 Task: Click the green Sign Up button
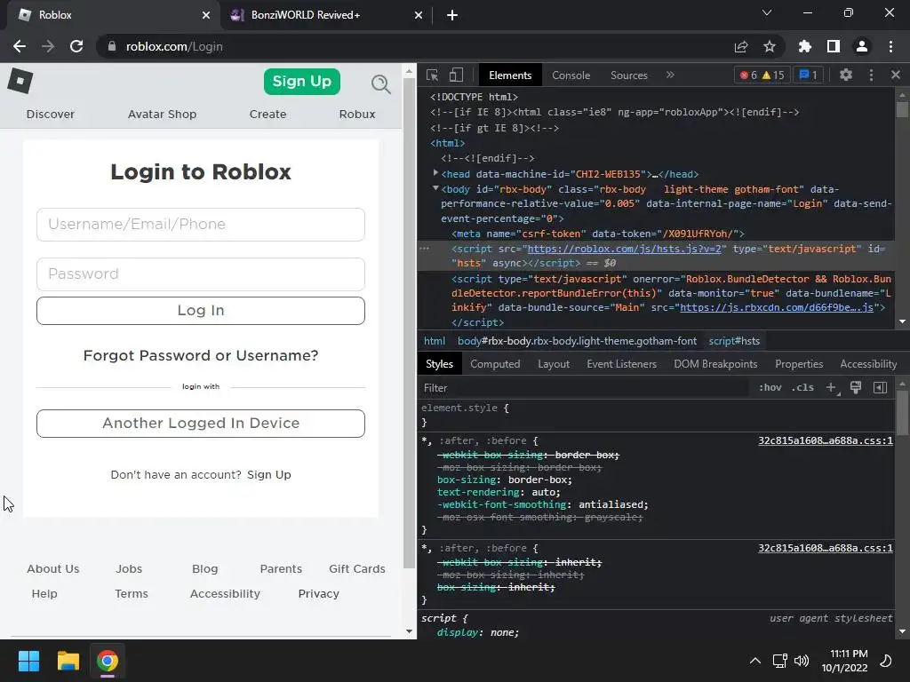pyautogui.click(x=302, y=81)
